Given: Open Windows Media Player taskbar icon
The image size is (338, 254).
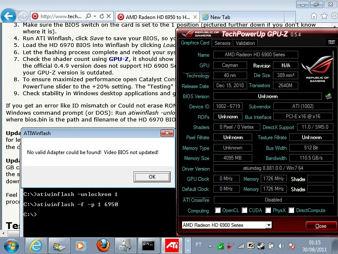Looking at the screenshot, I should (x=81, y=246).
